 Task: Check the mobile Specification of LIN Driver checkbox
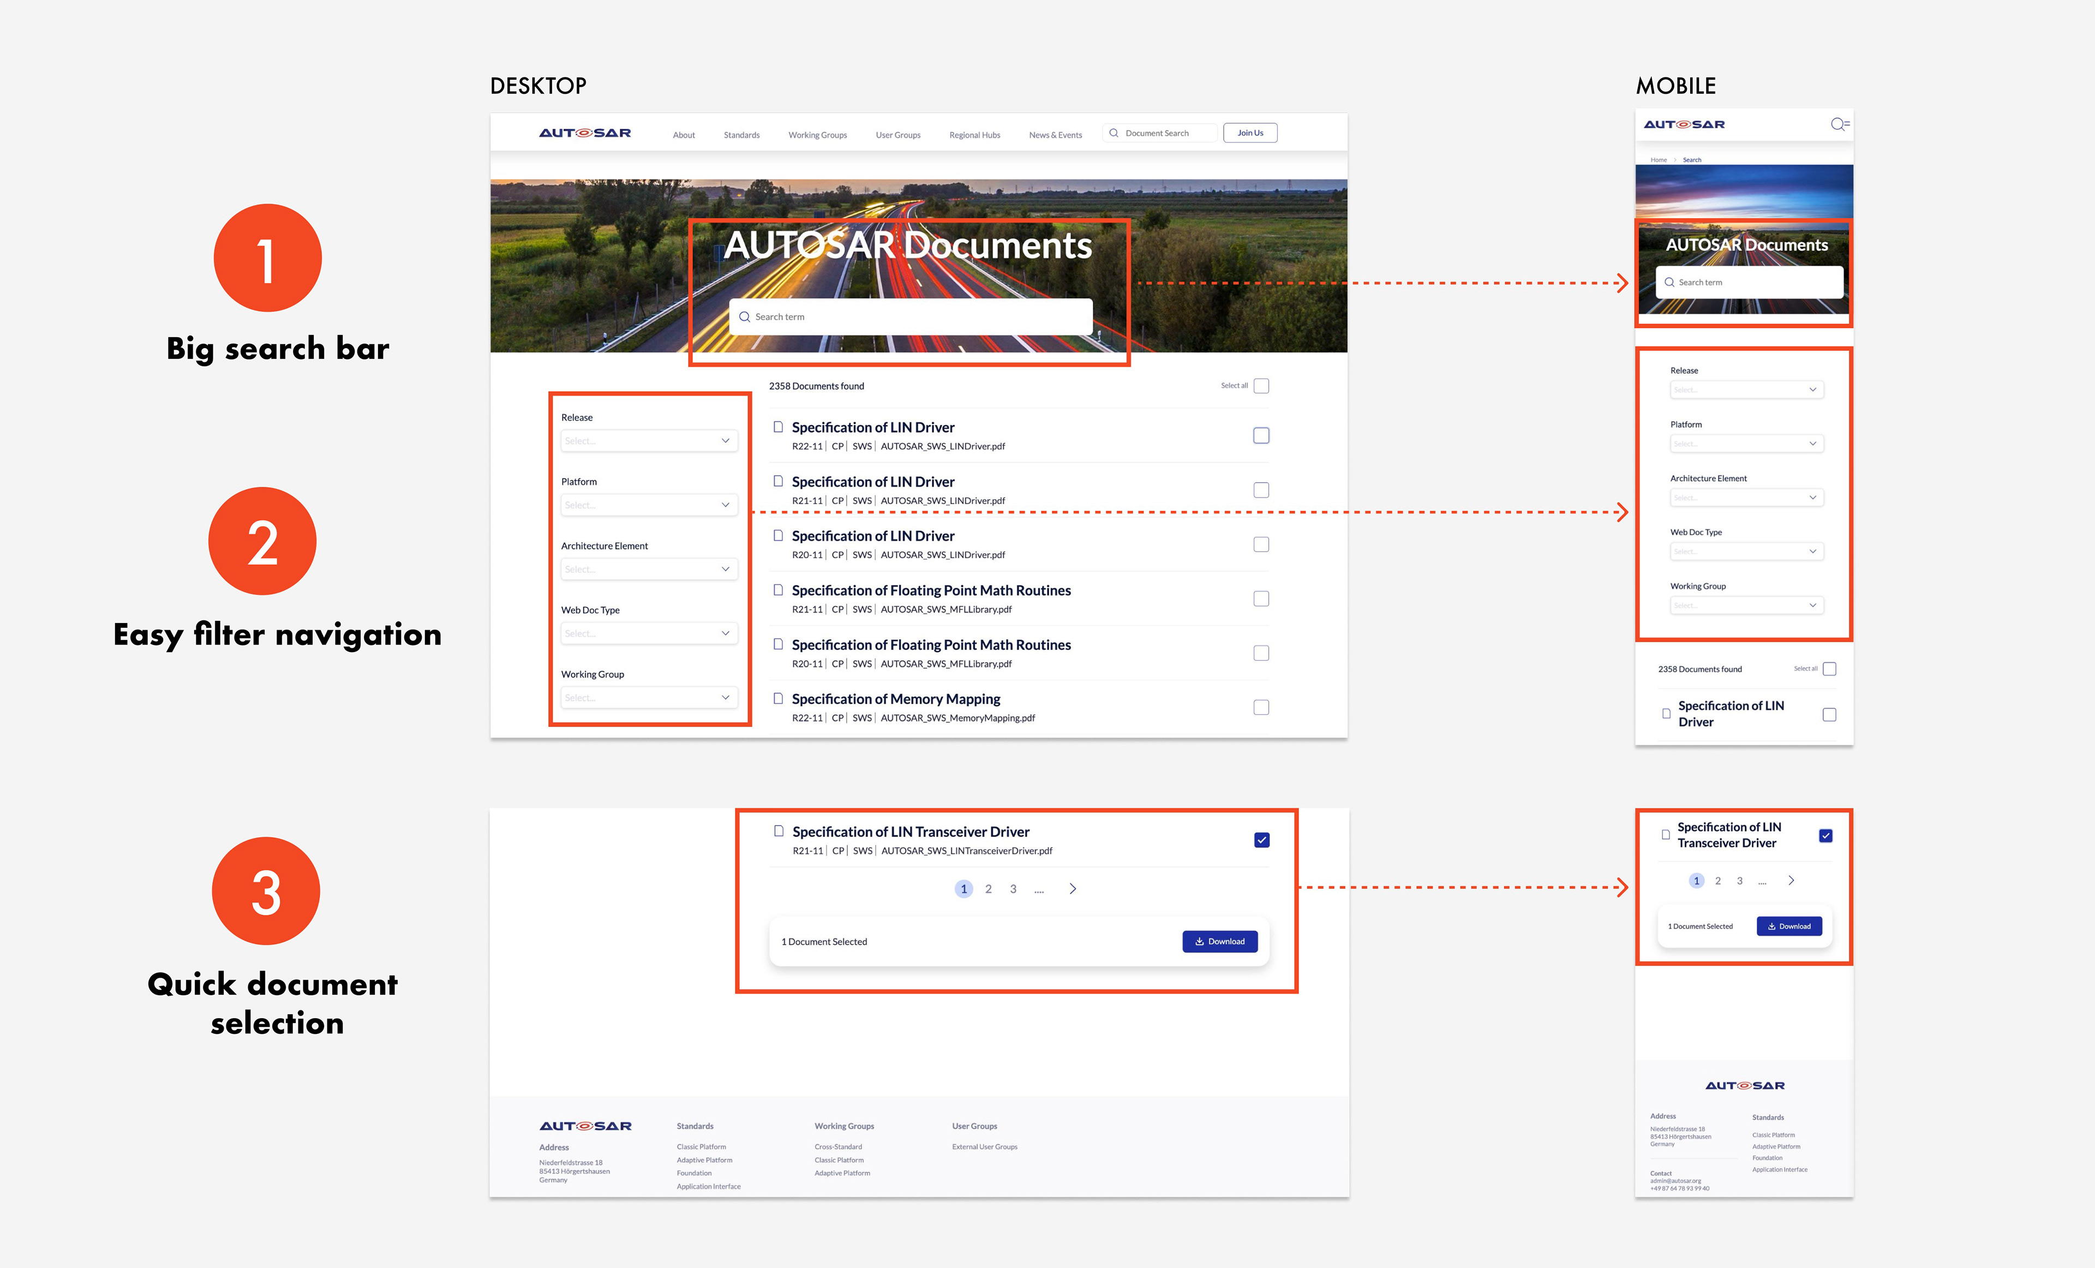[1830, 715]
